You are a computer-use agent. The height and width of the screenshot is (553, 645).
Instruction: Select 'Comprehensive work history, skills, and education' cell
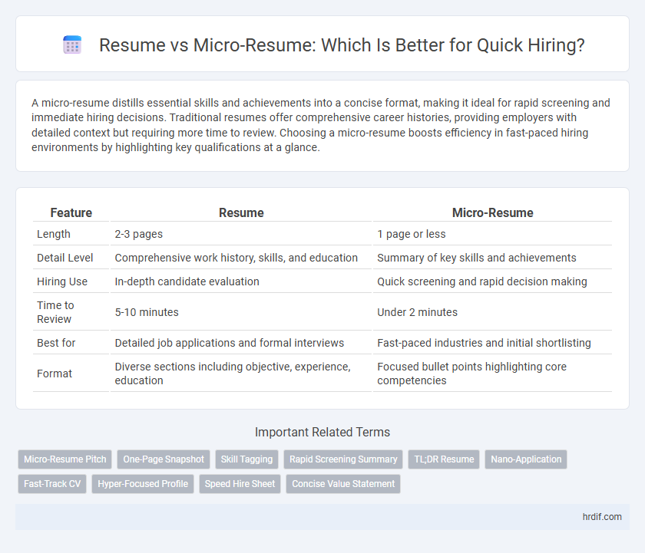pos(241,258)
